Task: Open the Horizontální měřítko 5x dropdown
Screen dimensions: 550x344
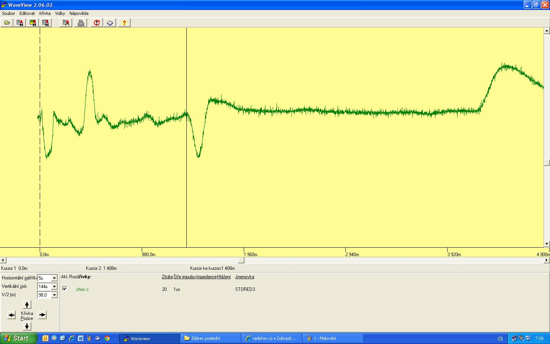Action: pos(54,278)
